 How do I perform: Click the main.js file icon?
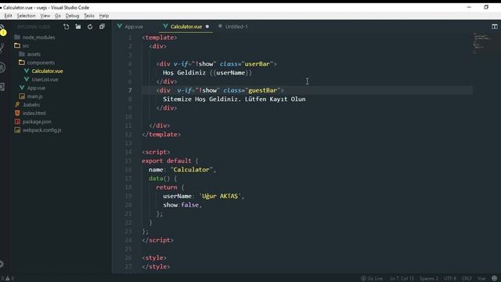[22, 96]
